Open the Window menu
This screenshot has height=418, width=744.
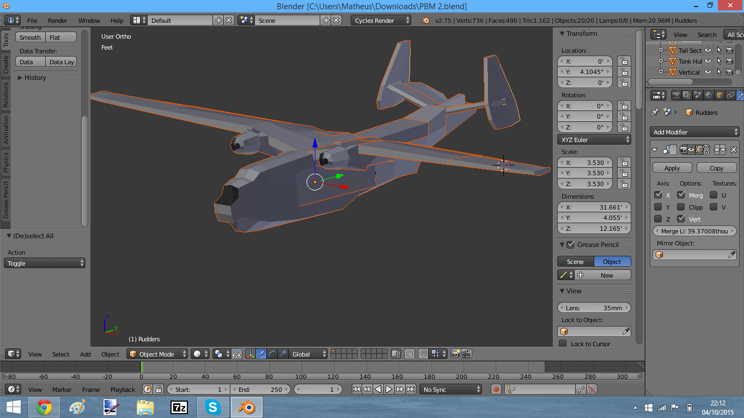click(x=89, y=20)
